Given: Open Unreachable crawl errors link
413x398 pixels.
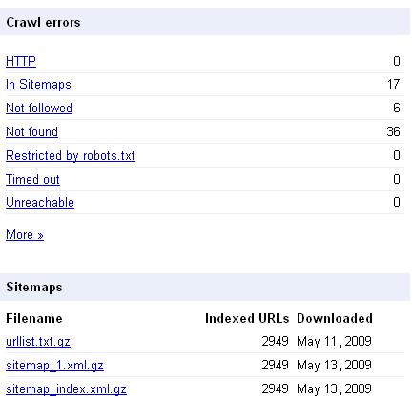Looking at the screenshot, I should pyautogui.click(x=40, y=203).
